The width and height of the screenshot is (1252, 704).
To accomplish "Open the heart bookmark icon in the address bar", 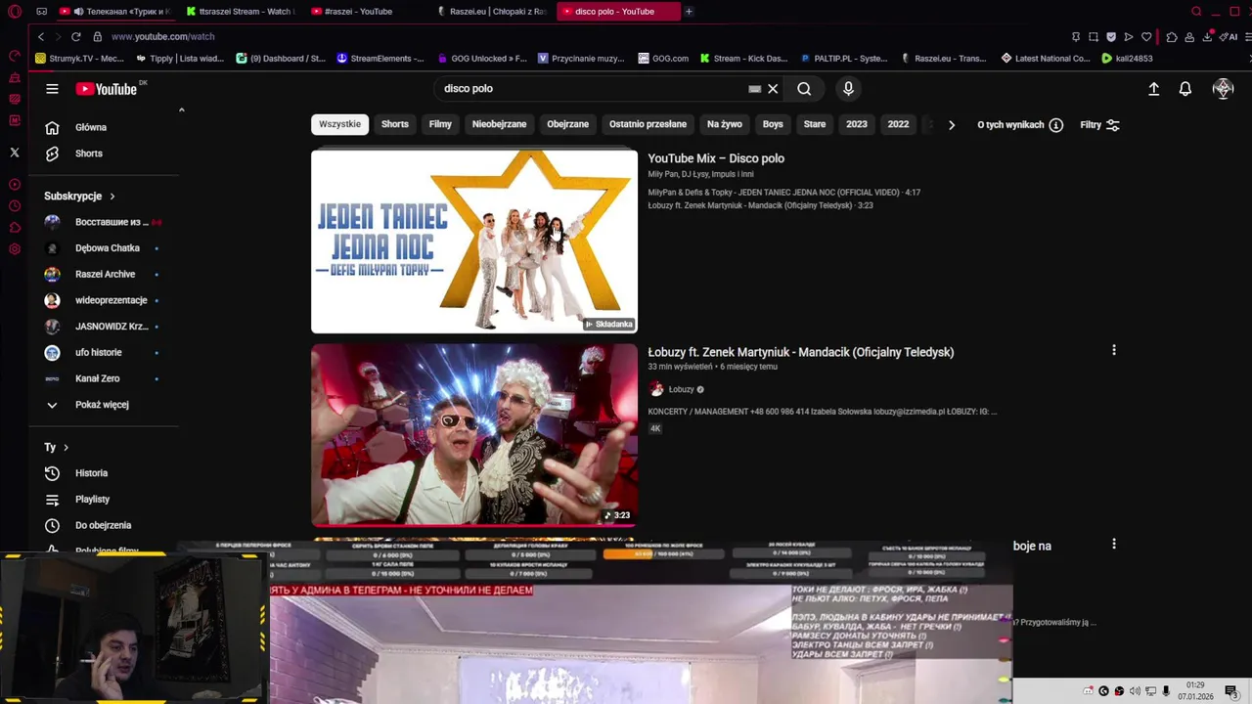I will 1146,37.
